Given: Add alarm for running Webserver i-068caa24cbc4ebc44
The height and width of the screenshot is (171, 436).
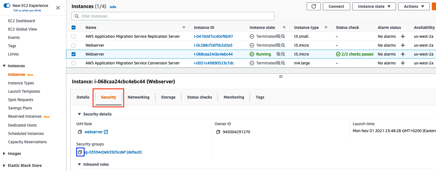Looking at the screenshot, I should click(403, 54).
